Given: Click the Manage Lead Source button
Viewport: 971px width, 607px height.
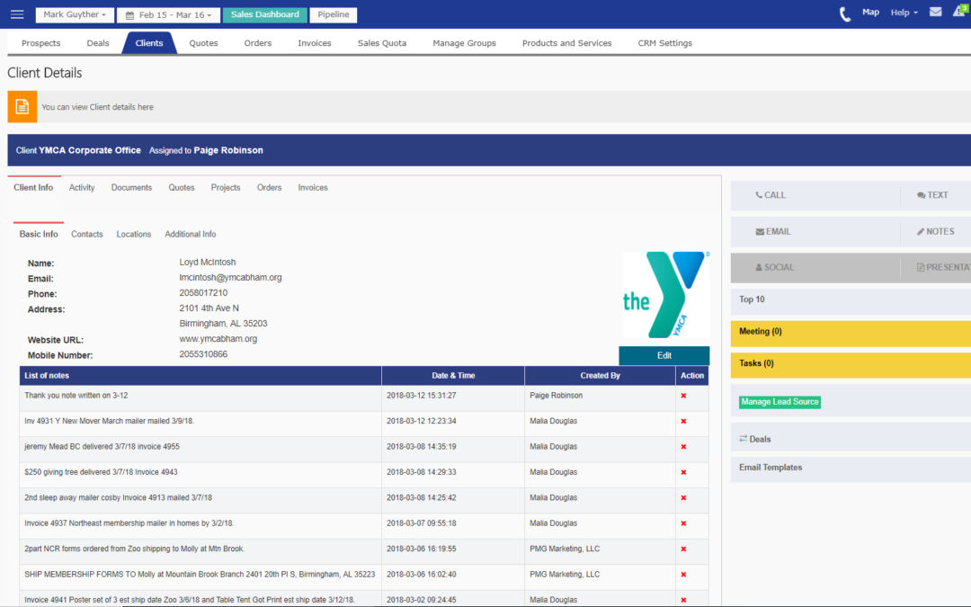Looking at the screenshot, I should [779, 402].
